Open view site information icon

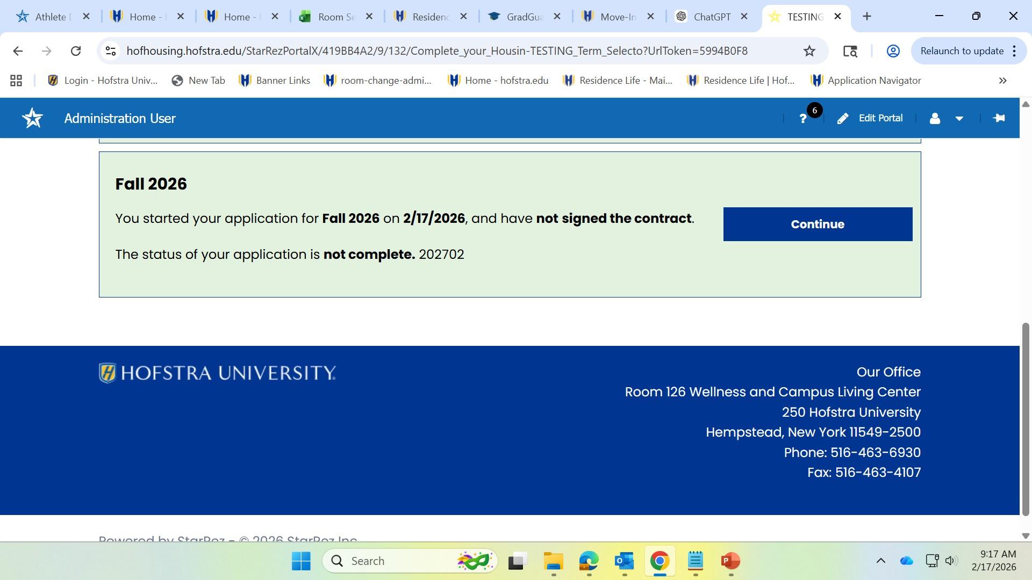pos(111,51)
